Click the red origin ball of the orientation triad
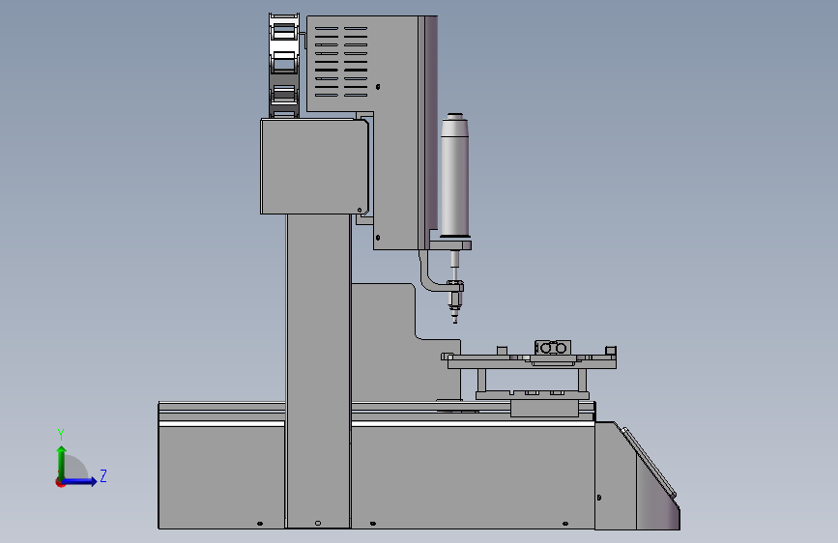 coord(60,482)
